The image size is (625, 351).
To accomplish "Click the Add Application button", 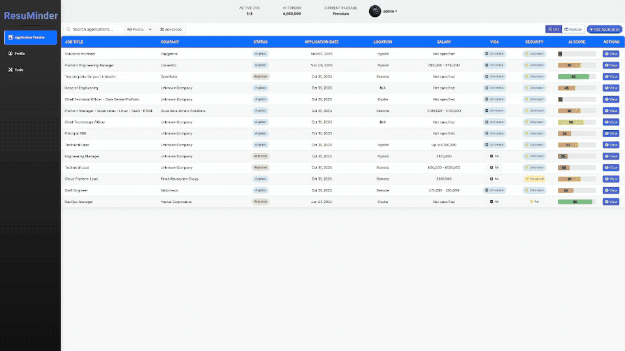I will [x=604, y=29].
